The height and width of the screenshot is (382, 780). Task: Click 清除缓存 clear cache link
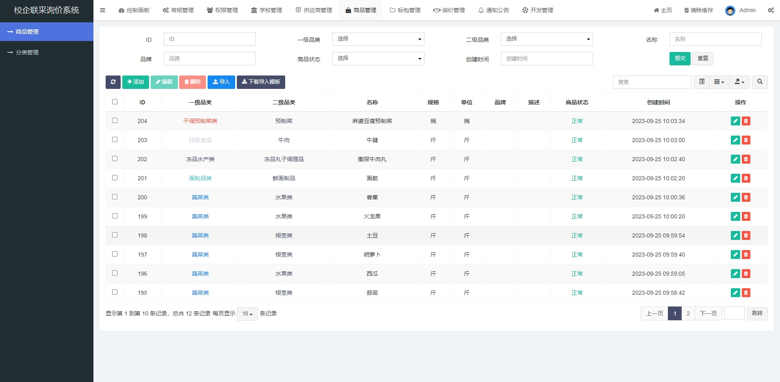(x=698, y=10)
